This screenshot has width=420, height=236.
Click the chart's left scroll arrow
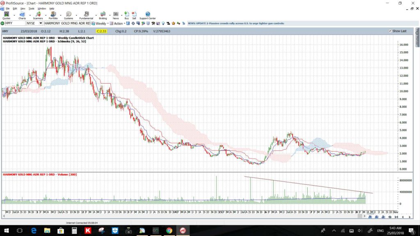pos(4,216)
